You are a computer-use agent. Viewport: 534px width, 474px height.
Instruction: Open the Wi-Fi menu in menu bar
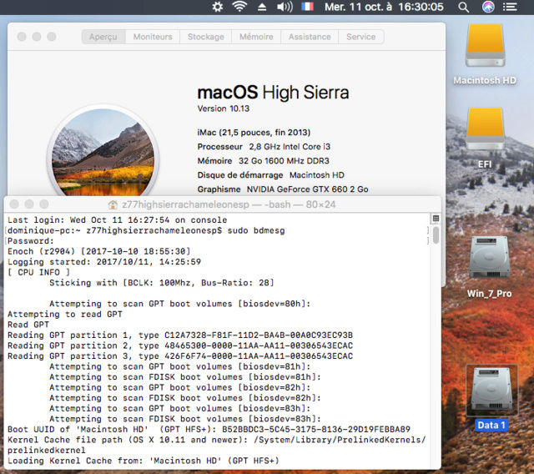tap(239, 7)
